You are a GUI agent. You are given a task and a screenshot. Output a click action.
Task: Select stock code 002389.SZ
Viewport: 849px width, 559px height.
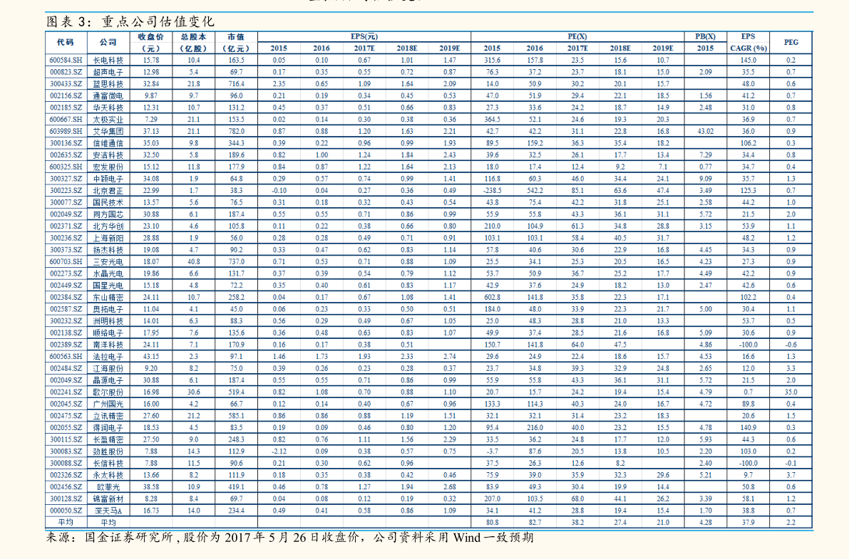[x=66, y=345]
